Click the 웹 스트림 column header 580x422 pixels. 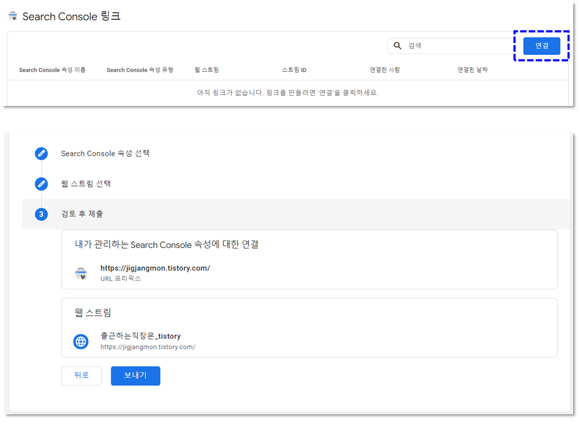tap(207, 70)
